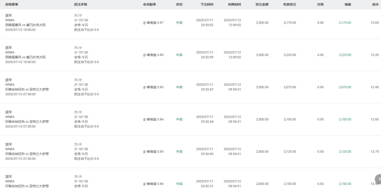Click the rebate value 12.60

(375, 119)
